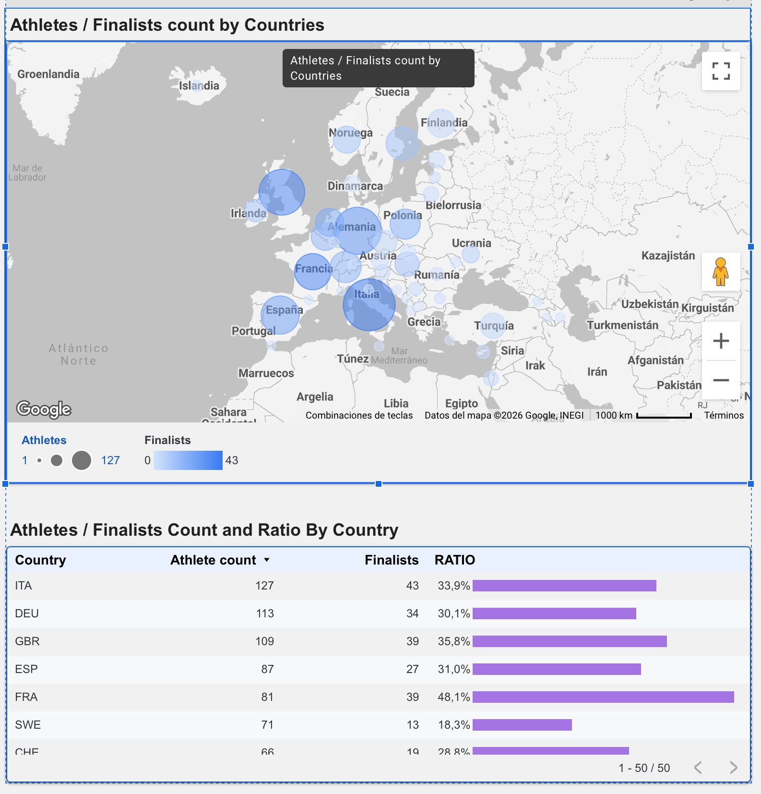This screenshot has height=794, width=761.
Task: Click the large bubble over Great Britain
Action: coord(282,192)
